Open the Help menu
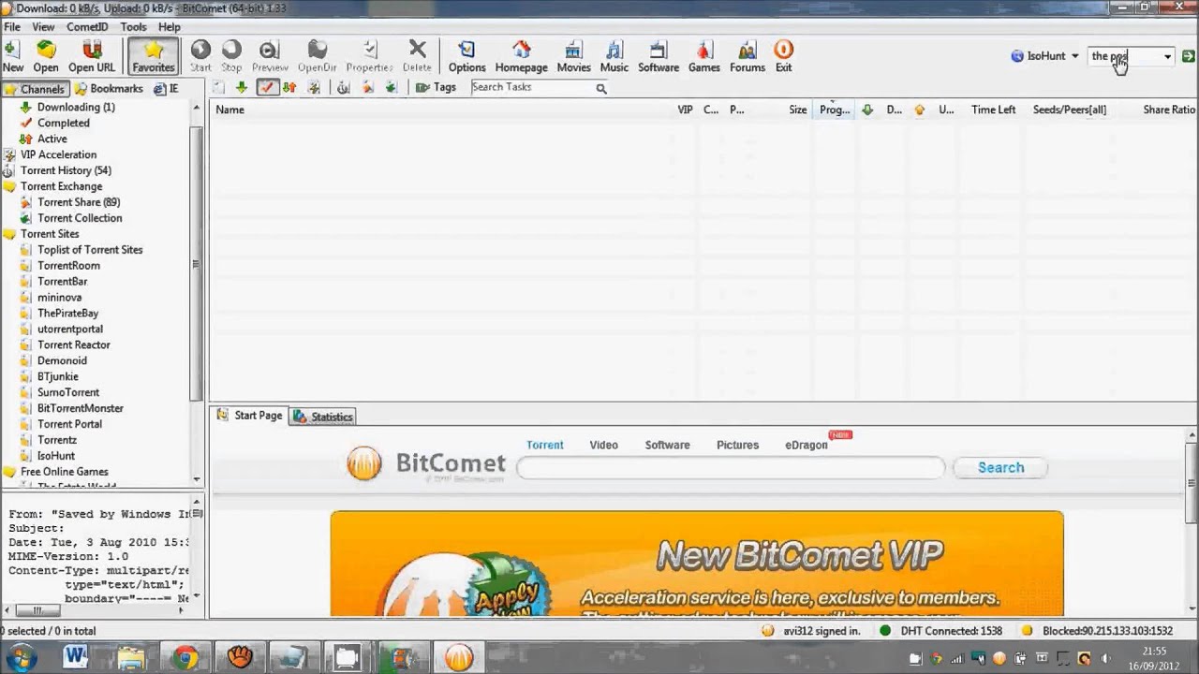1199x674 pixels. pyautogui.click(x=170, y=27)
